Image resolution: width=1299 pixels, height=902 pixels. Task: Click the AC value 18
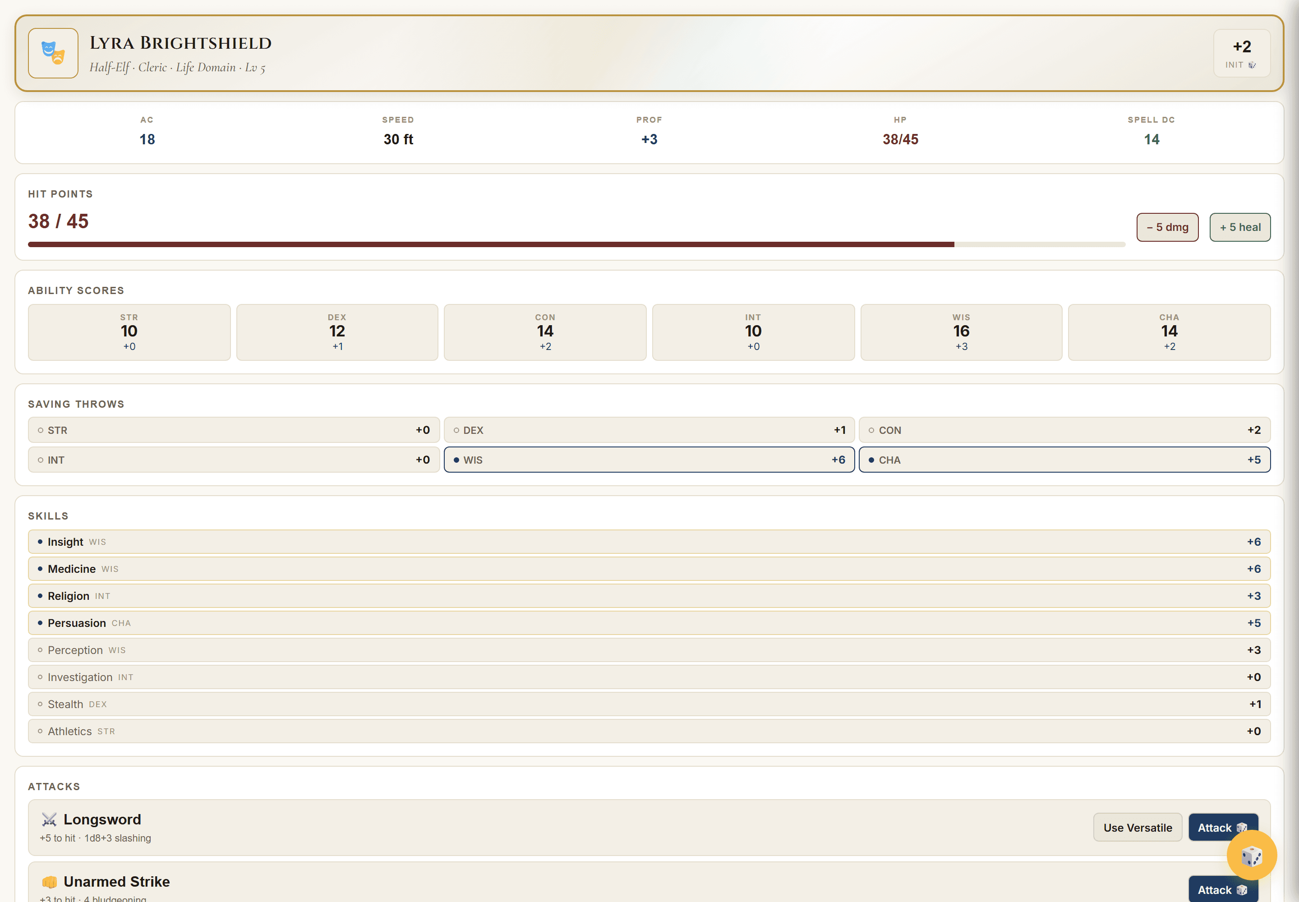point(147,140)
